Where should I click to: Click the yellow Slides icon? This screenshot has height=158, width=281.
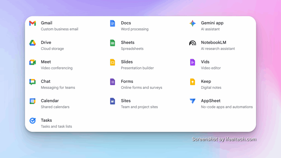click(112, 62)
